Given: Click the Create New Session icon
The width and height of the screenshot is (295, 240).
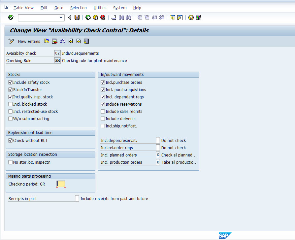Looking at the screenshot, I should [x=173, y=17].
